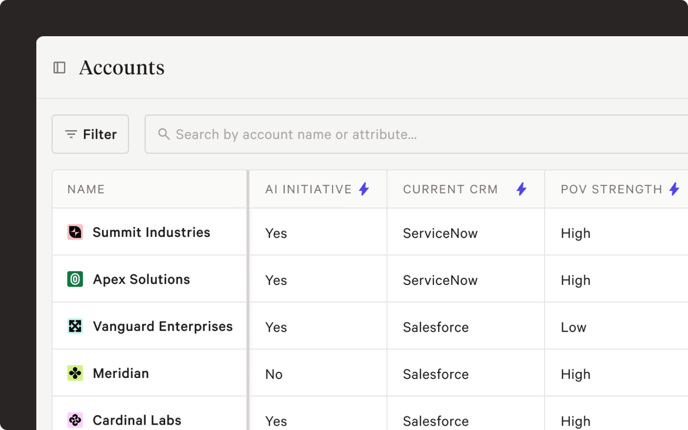Click the AI Initiative column header

(308, 189)
